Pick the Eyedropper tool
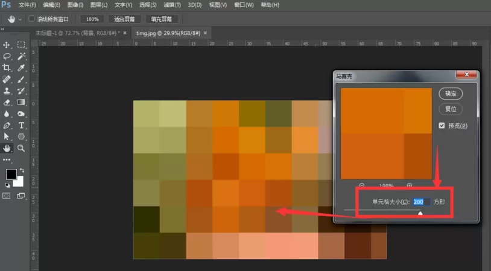 click(x=21, y=68)
